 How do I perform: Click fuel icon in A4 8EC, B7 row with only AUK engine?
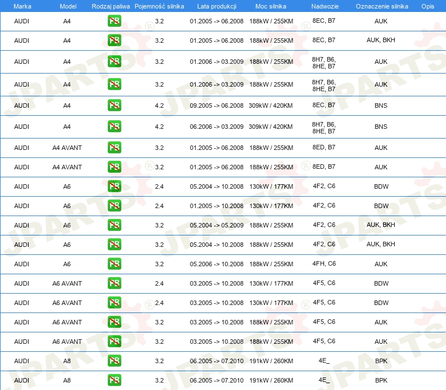point(114,21)
